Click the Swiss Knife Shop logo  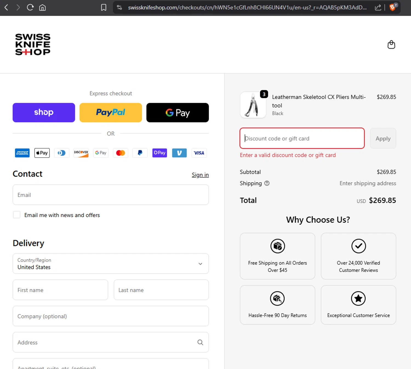[33, 44]
